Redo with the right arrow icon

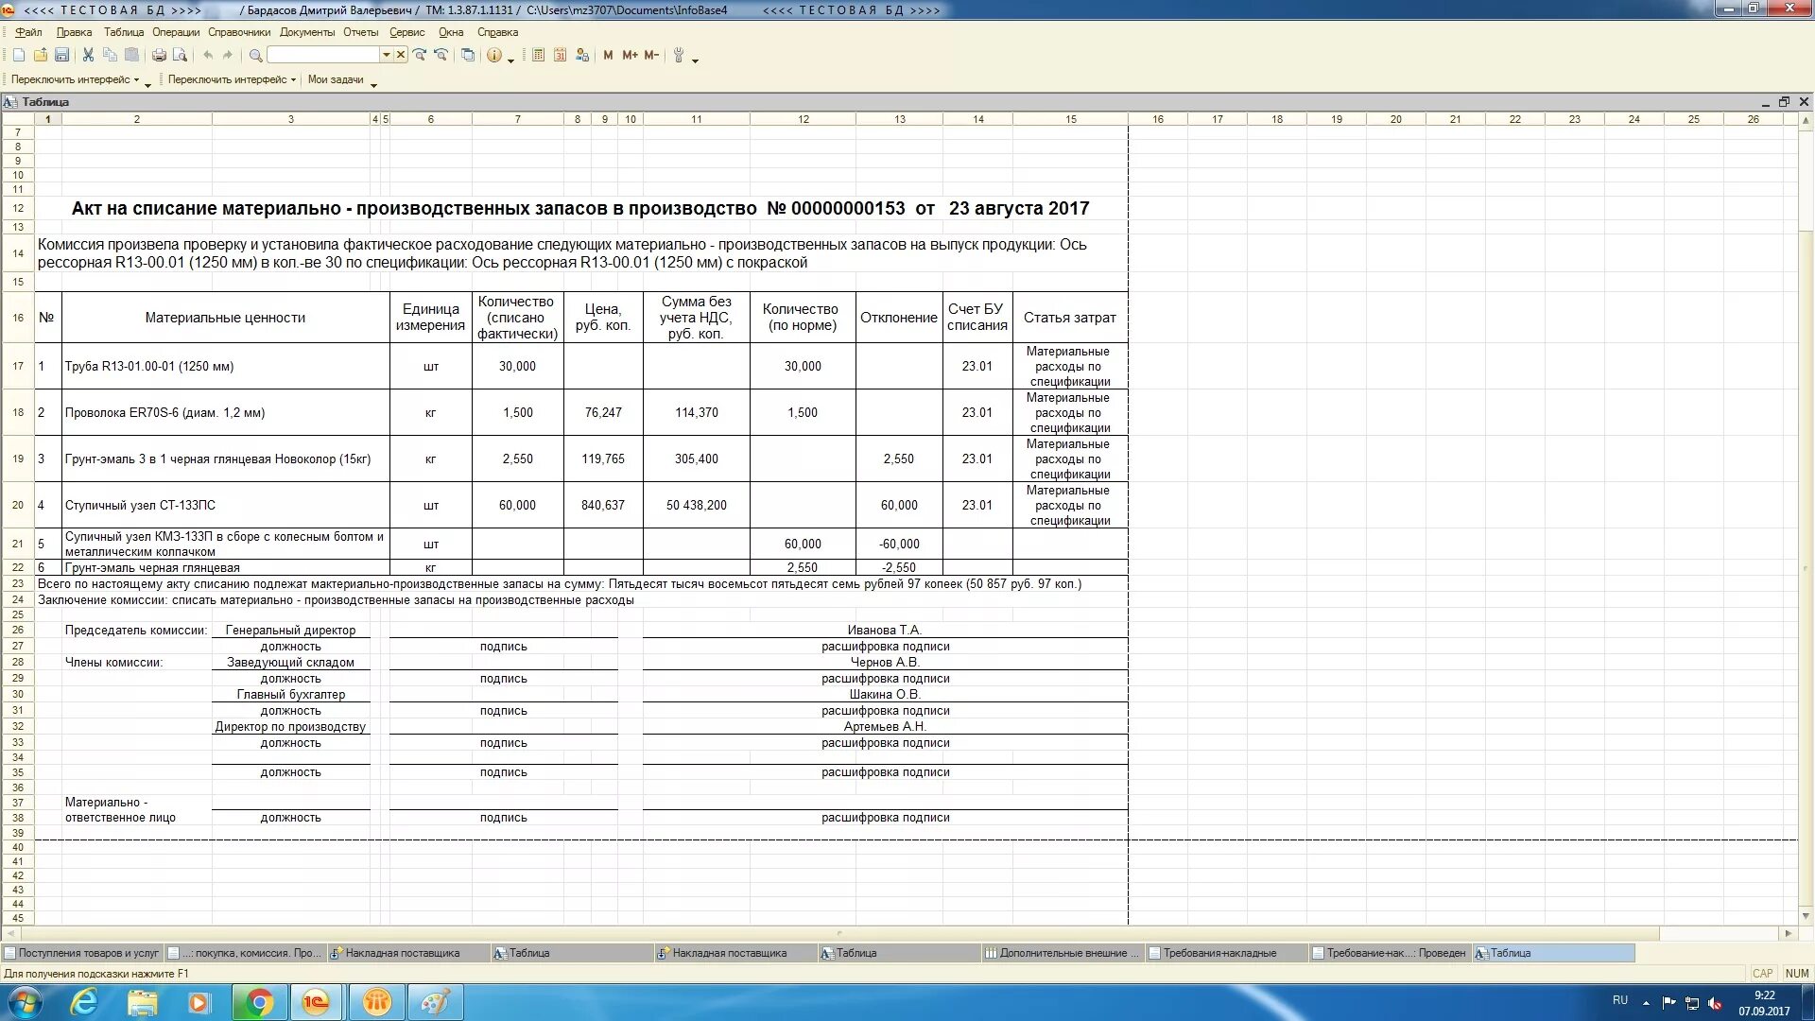(228, 56)
